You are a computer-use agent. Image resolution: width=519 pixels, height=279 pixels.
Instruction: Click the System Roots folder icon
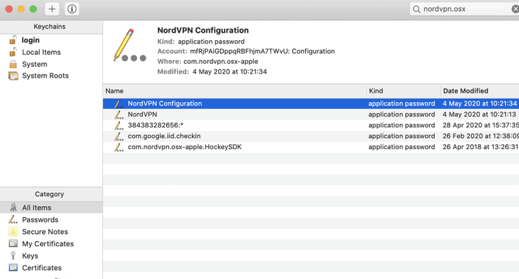coord(13,76)
